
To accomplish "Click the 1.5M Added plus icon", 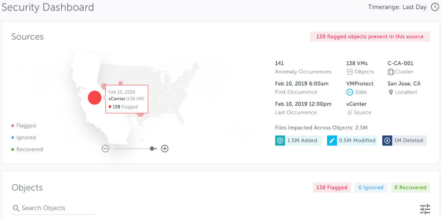I will coord(280,140).
